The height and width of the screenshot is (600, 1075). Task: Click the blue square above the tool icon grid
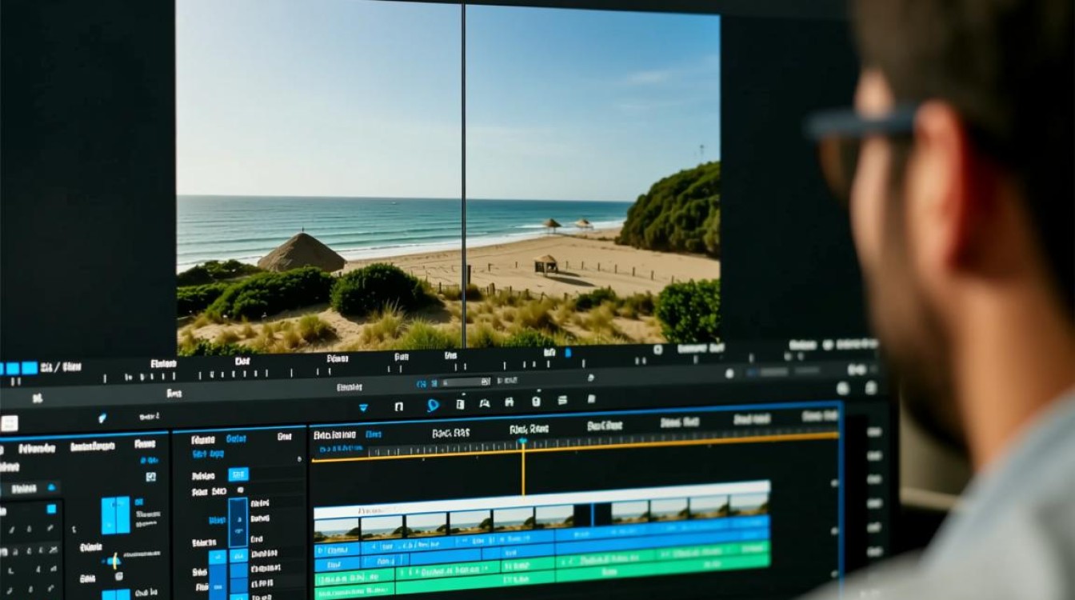click(51, 508)
